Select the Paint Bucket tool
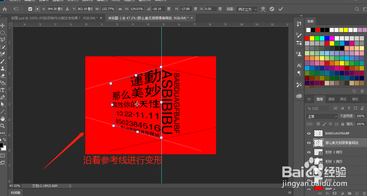This screenshot has height=196, width=367. click(2, 83)
